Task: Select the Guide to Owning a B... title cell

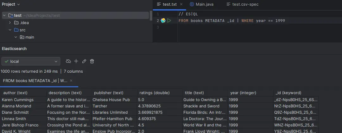Action: (x=205, y=100)
